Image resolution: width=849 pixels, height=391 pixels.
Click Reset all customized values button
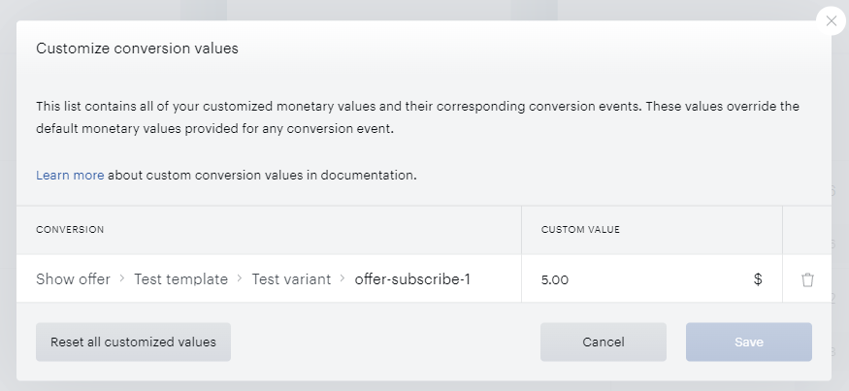click(133, 342)
